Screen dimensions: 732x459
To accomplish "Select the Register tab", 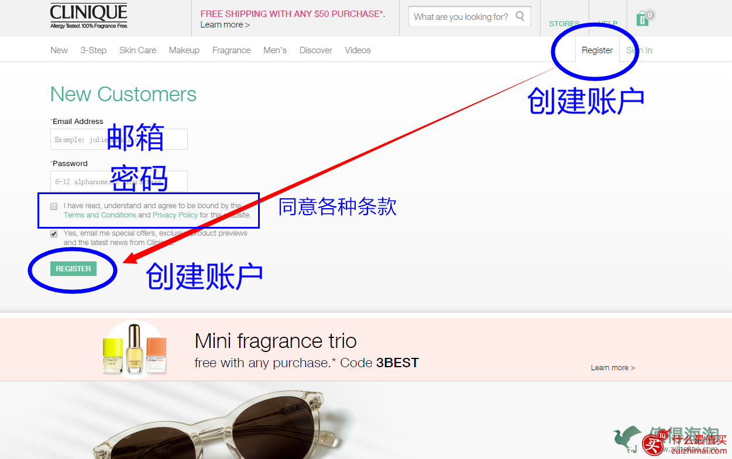I will coord(597,50).
